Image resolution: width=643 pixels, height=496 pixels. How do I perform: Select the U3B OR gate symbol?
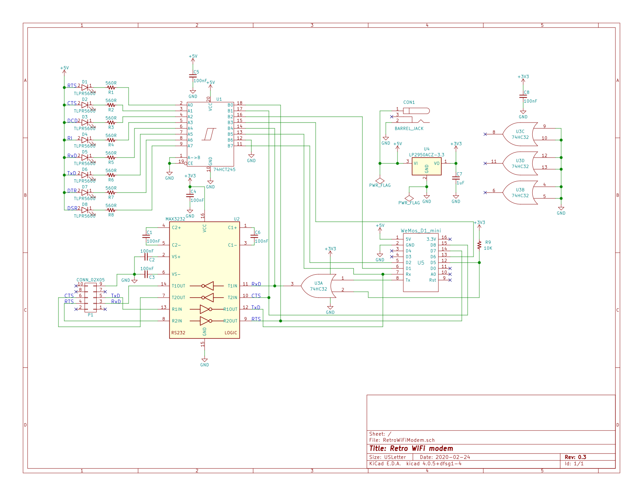(x=520, y=193)
